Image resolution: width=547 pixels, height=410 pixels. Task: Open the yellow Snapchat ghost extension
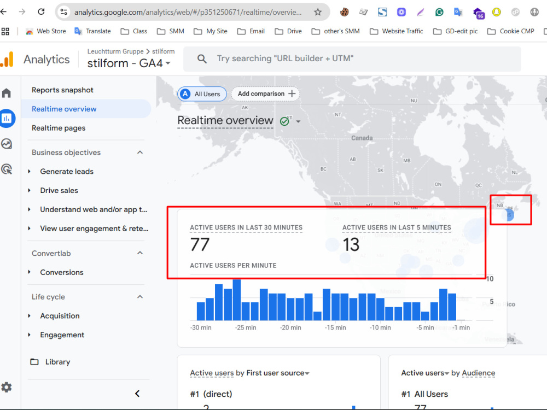coord(497,12)
